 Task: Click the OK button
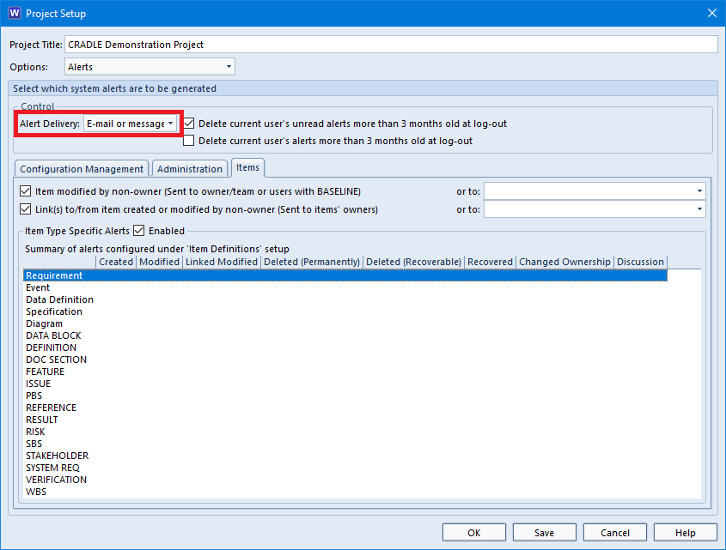[474, 533]
